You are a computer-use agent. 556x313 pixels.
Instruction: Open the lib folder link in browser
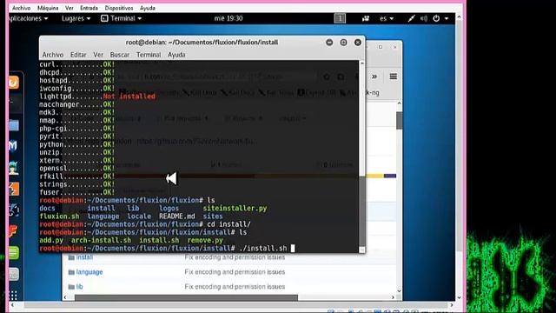(79, 287)
